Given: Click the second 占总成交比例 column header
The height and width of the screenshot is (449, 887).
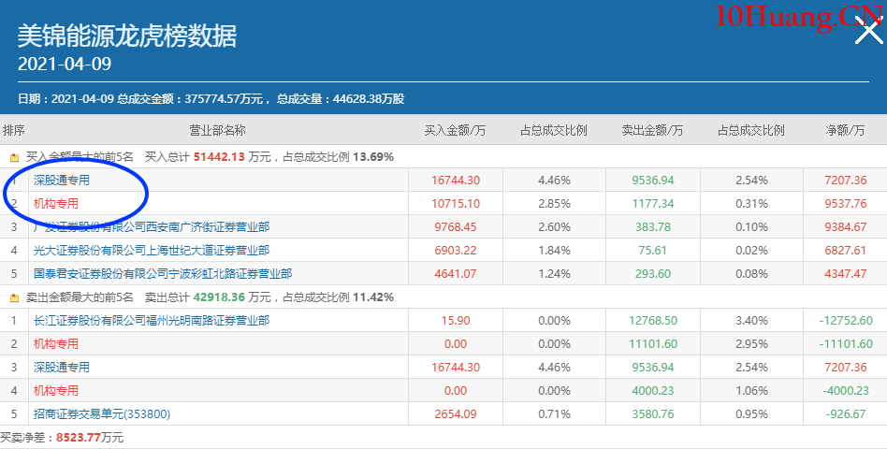Looking at the screenshot, I should (751, 131).
